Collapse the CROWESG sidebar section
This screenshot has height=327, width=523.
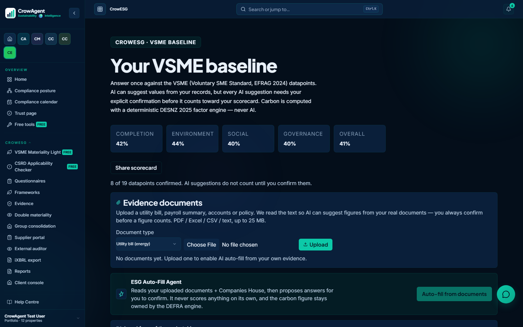[x=18, y=143]
